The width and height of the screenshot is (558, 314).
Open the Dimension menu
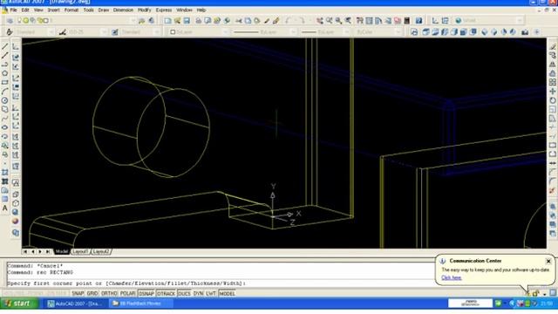pyautogui.click(x=123, y=10)
